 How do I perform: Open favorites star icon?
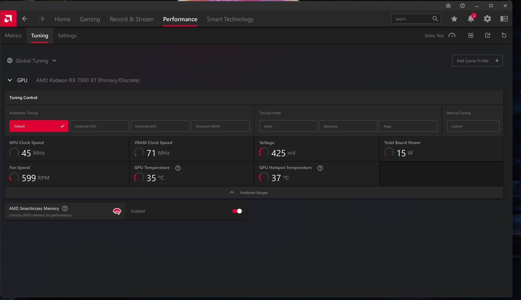(454, 19)
